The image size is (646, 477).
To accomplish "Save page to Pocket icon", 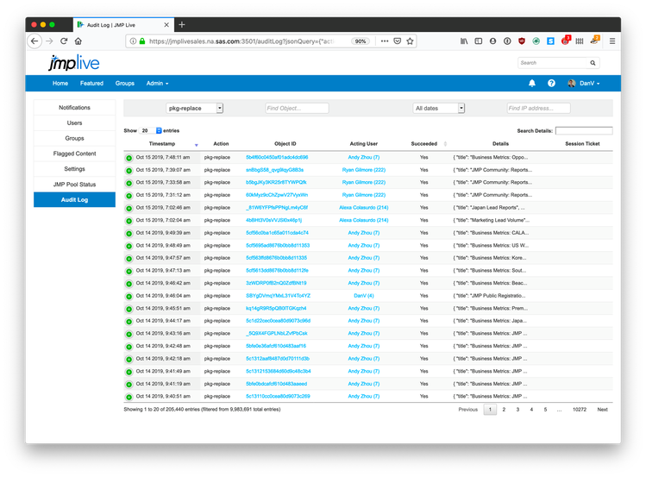I will (x=397, y=41).
